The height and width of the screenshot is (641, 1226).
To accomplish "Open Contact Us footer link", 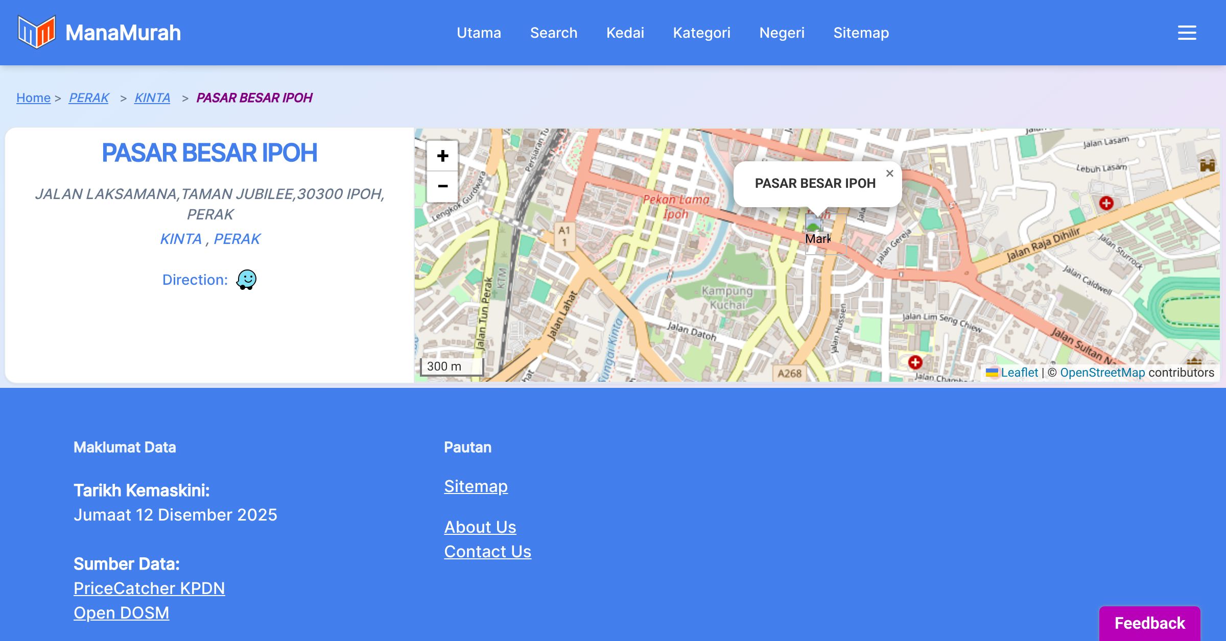I will pyautogui.click(x=487, y=551).
